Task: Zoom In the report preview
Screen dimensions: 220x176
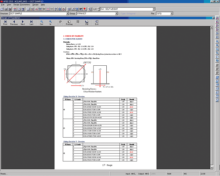Action: [x=50, y=23]
